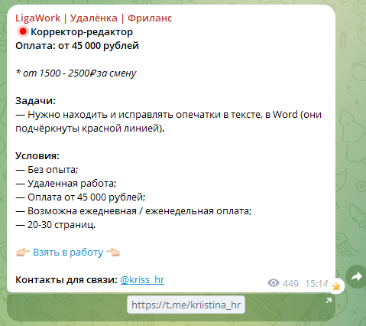The width and height of the screenshot is (366, 326).
Task: Click the line — Удаленная работа;
Action: point(66,184)
